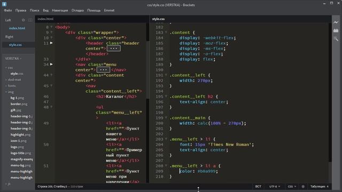Expand the js folder
The image size is (342, 192).
[6, 184]
